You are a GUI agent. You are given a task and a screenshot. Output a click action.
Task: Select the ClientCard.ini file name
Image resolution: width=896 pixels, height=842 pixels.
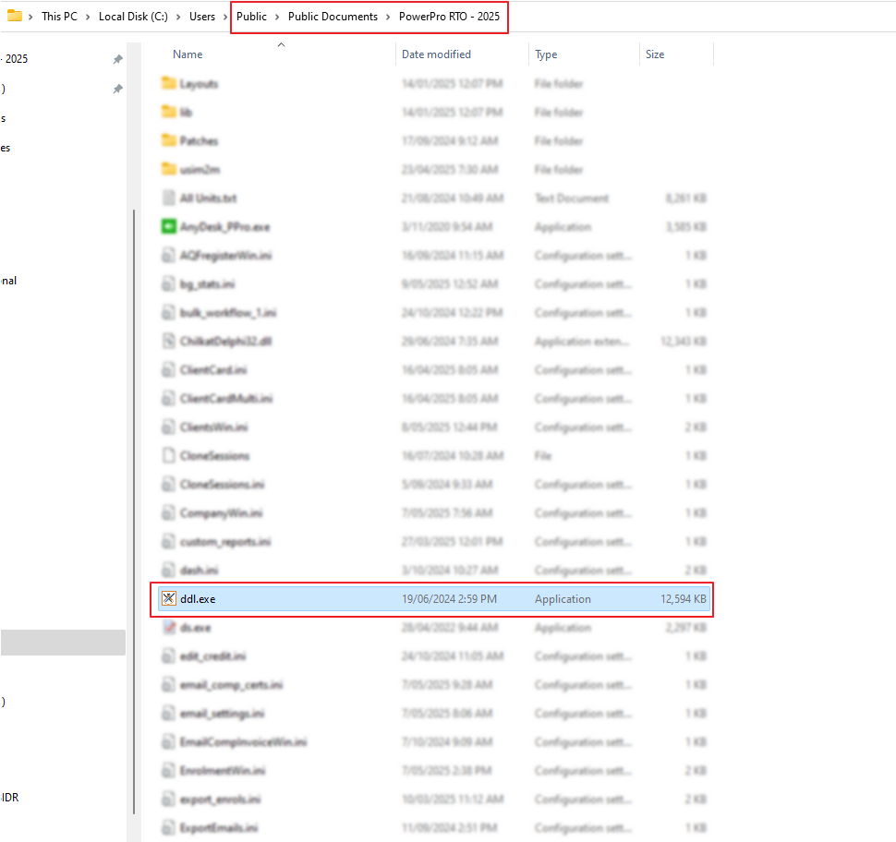(x=213, y=369)
